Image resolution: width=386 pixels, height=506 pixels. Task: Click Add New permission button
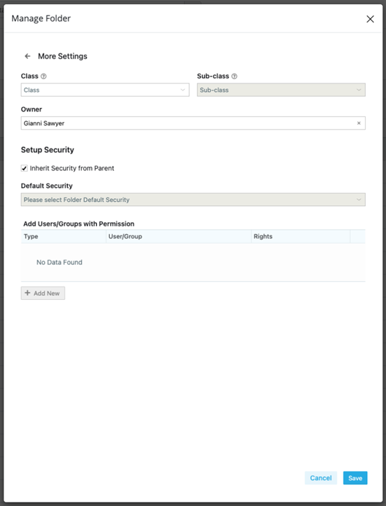43,293
